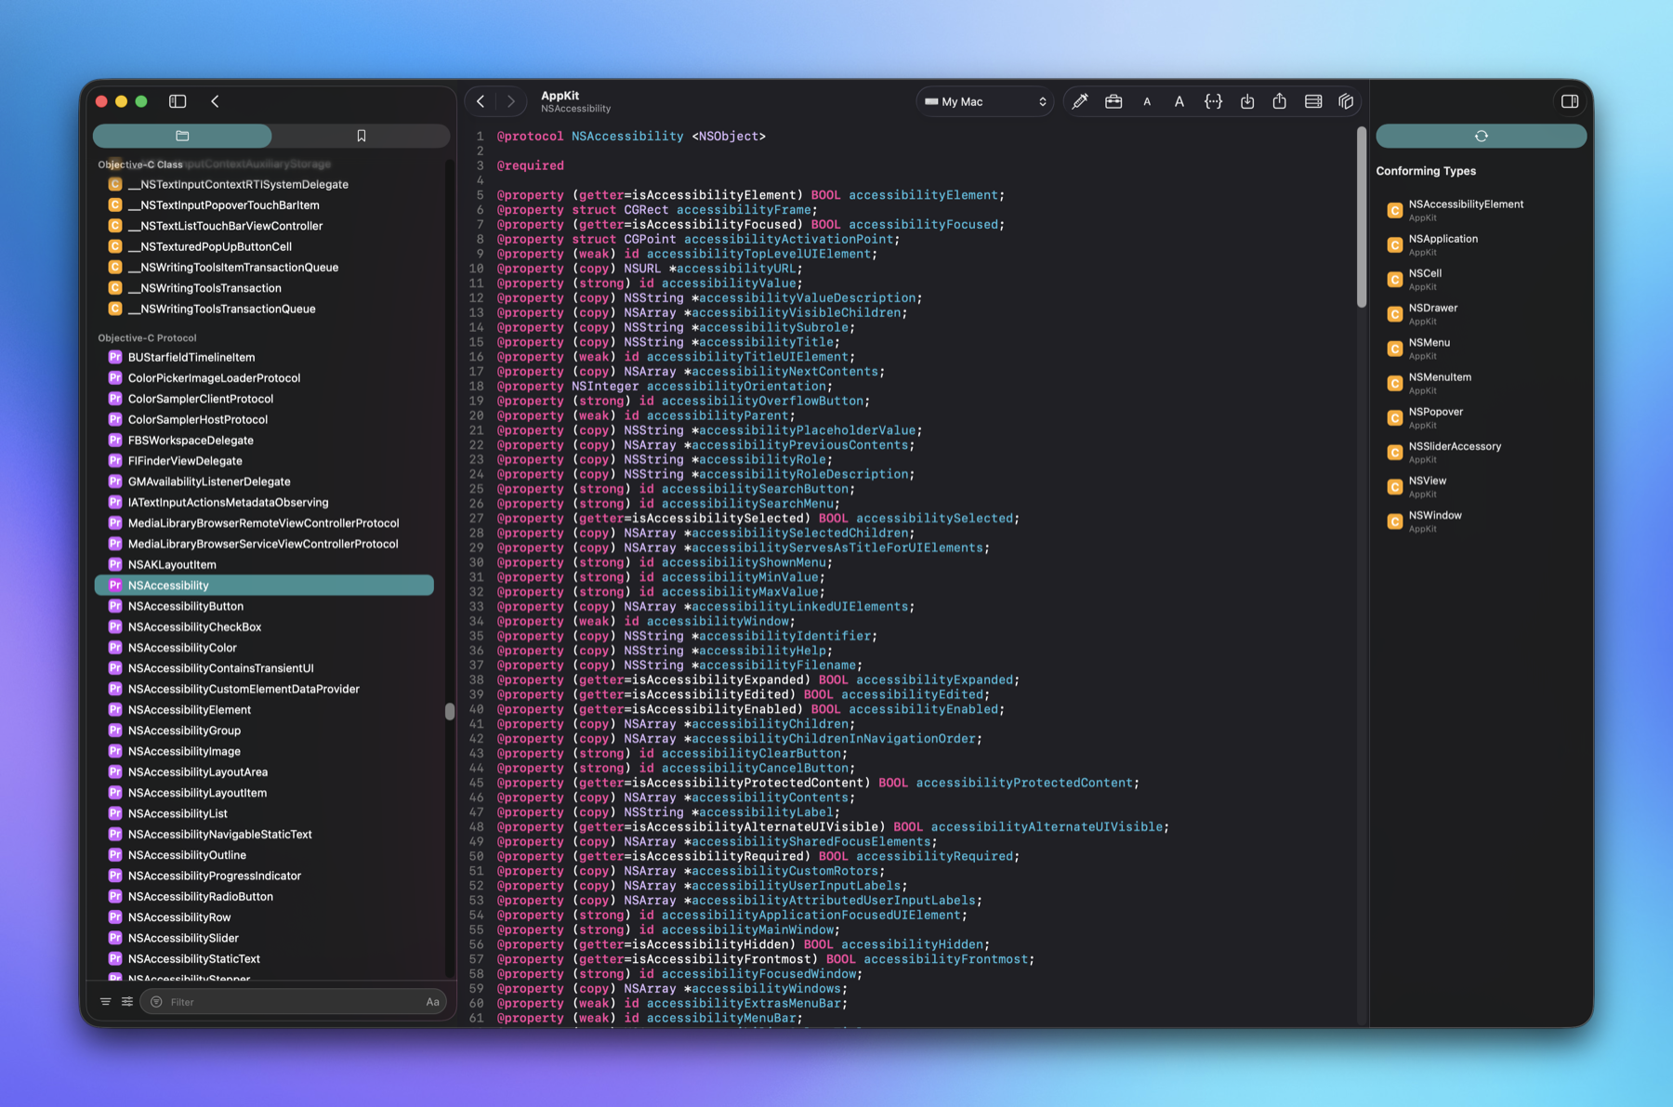Select NSAccessibilityButton in the protocol list

(265, 606)
